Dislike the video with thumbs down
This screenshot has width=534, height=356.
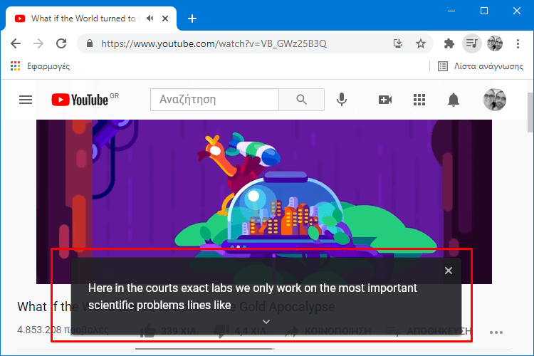click(x=221, y=331)
